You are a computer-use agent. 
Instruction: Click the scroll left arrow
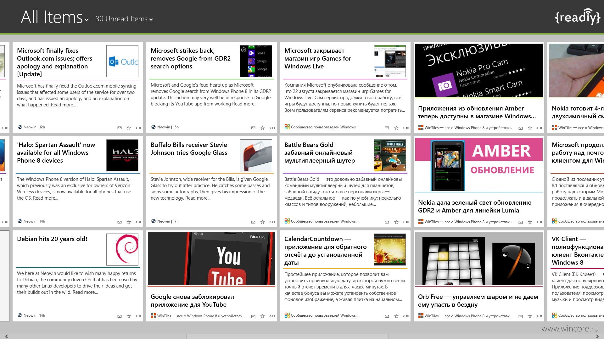pyautogui.click(x=6, y=336)
